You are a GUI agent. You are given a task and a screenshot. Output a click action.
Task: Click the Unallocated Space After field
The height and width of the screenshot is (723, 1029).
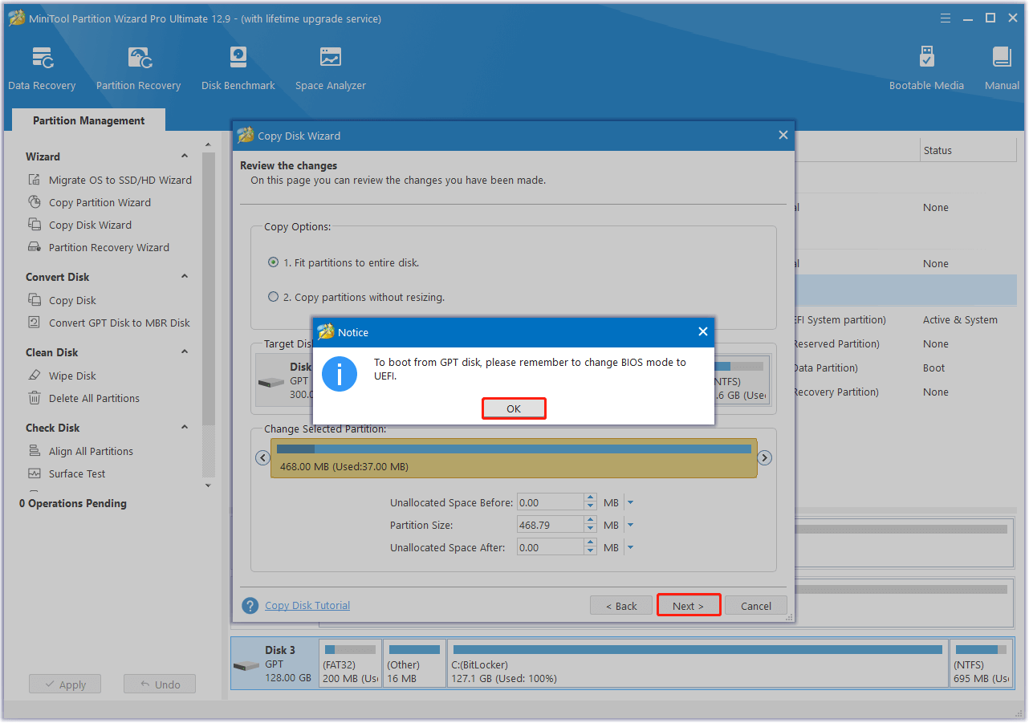551,547
